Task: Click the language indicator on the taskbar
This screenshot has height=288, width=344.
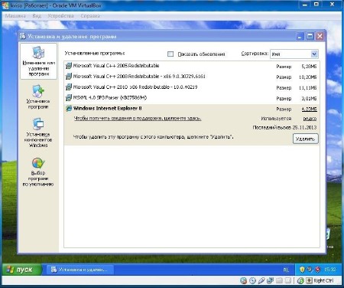Action: (286, 270)
